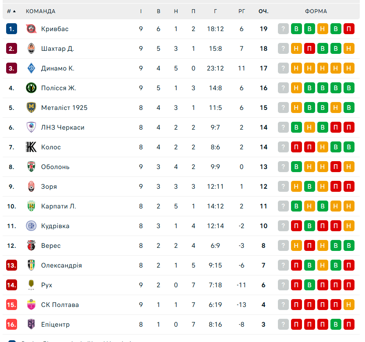The height and width of the screenshot is (342, 365).
Task: Click the Шахтар Д. club crest
Action: point(31,49)
